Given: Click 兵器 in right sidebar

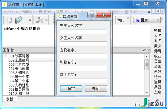Looking at the screenshot, I should tap(158, 87).
